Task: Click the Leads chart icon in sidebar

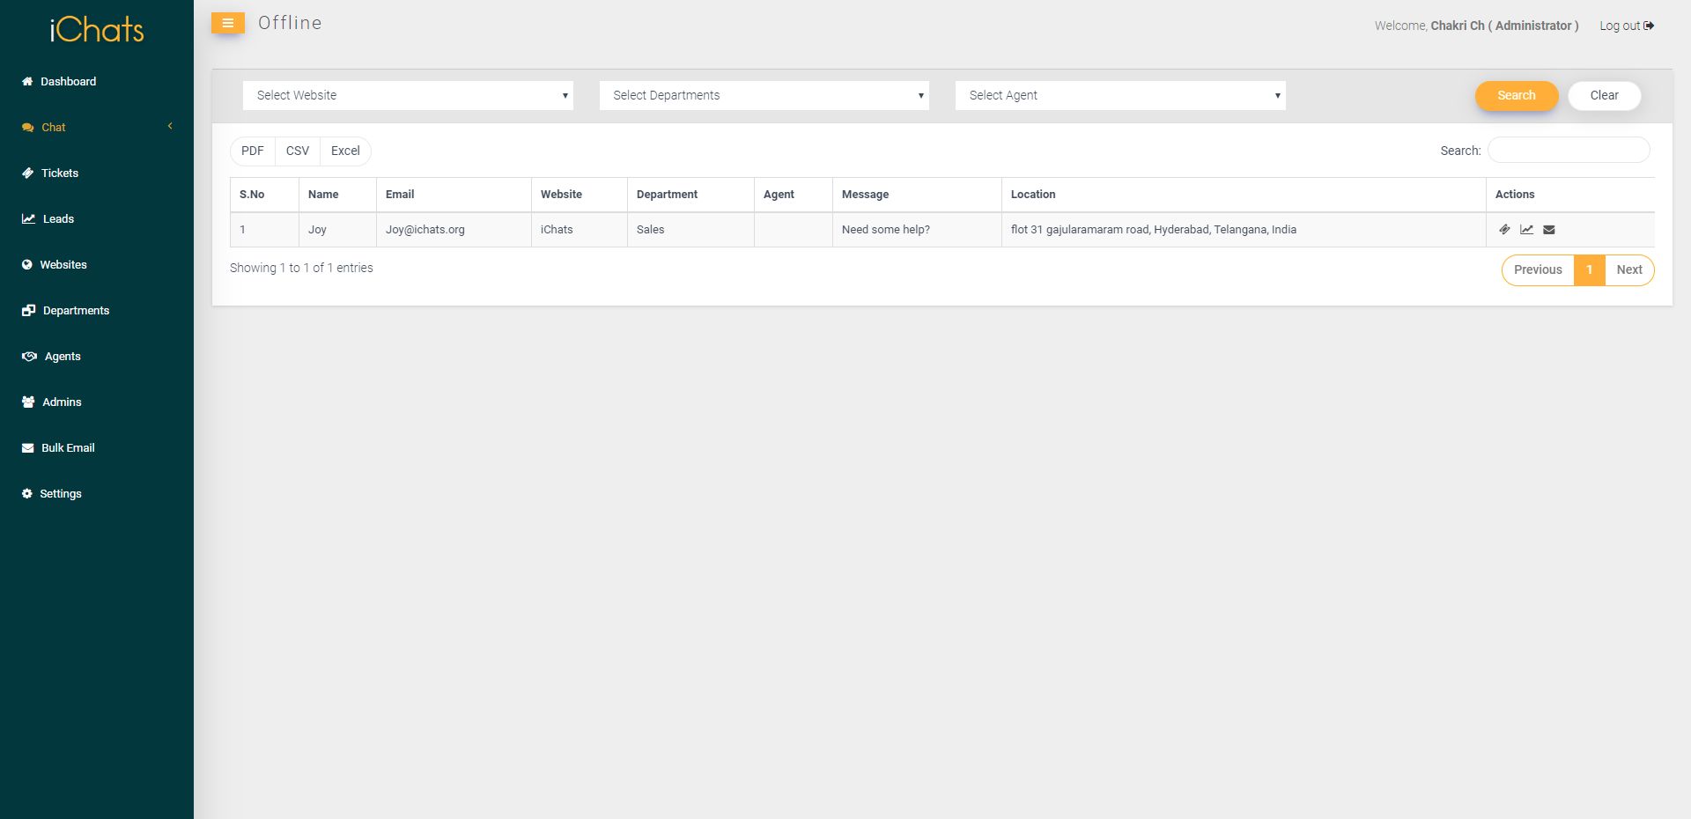Action: point(28,218)
